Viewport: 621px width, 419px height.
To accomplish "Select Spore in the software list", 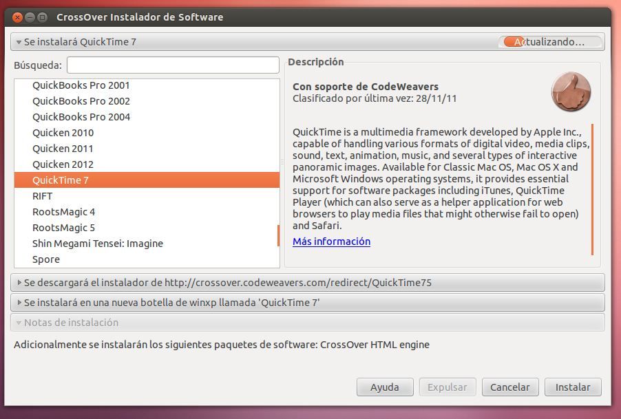I will pos(147,259).
